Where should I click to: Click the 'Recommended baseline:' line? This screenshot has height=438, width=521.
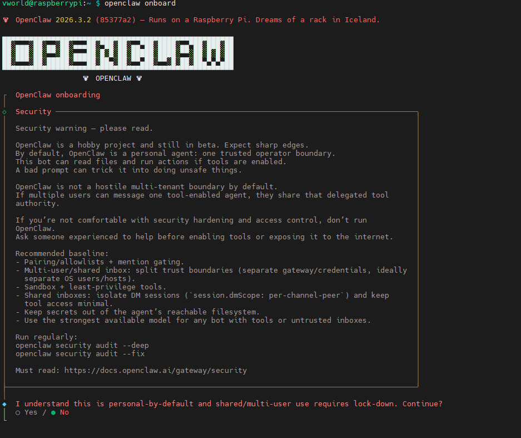point(62,254)
